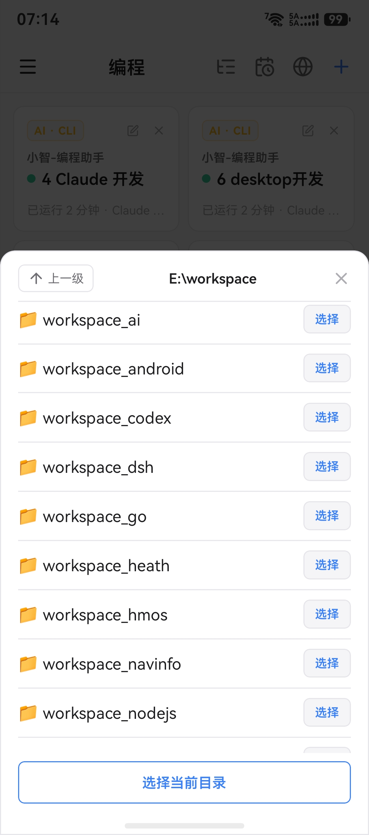Screen dimensions: 369x835
Task: Tap the workspace_ai folder icon
Action: click(x=28, y=320)
